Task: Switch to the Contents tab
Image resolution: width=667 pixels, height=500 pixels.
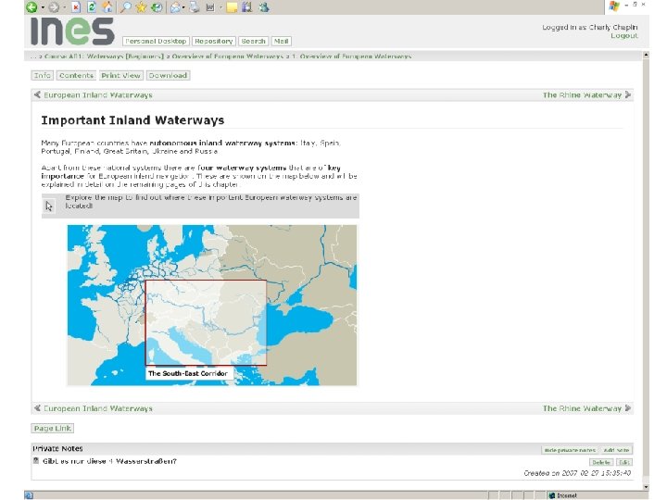Action: [76, 76]
